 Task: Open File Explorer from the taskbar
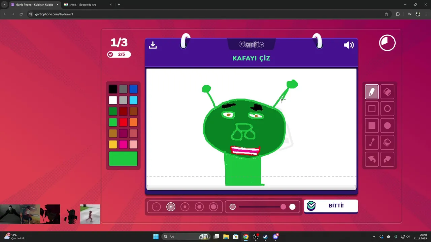tap(226, 237)
